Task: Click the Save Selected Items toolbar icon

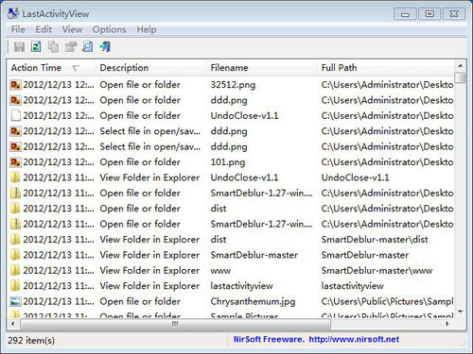Action: coord(19,47)
